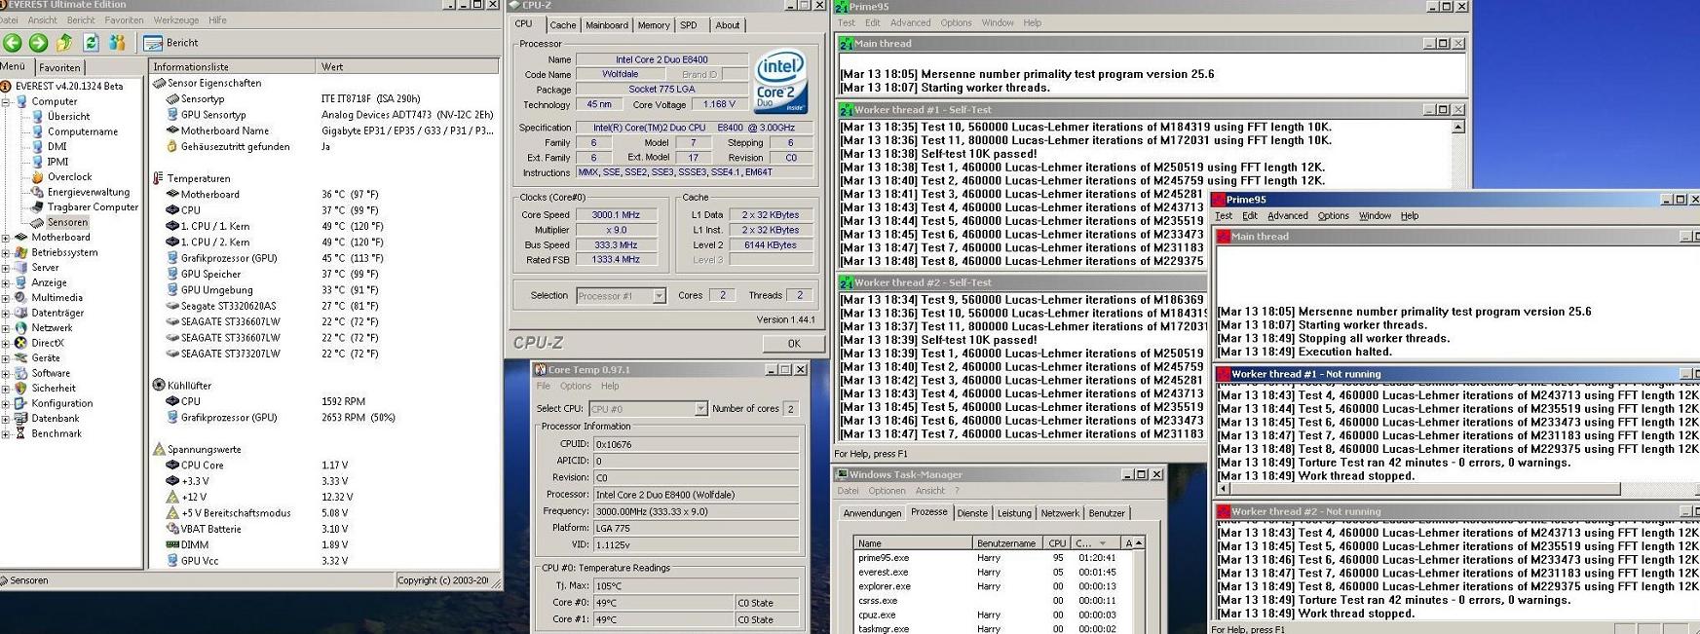Click the Sicherheit shield icon in tree

[20, 388]
